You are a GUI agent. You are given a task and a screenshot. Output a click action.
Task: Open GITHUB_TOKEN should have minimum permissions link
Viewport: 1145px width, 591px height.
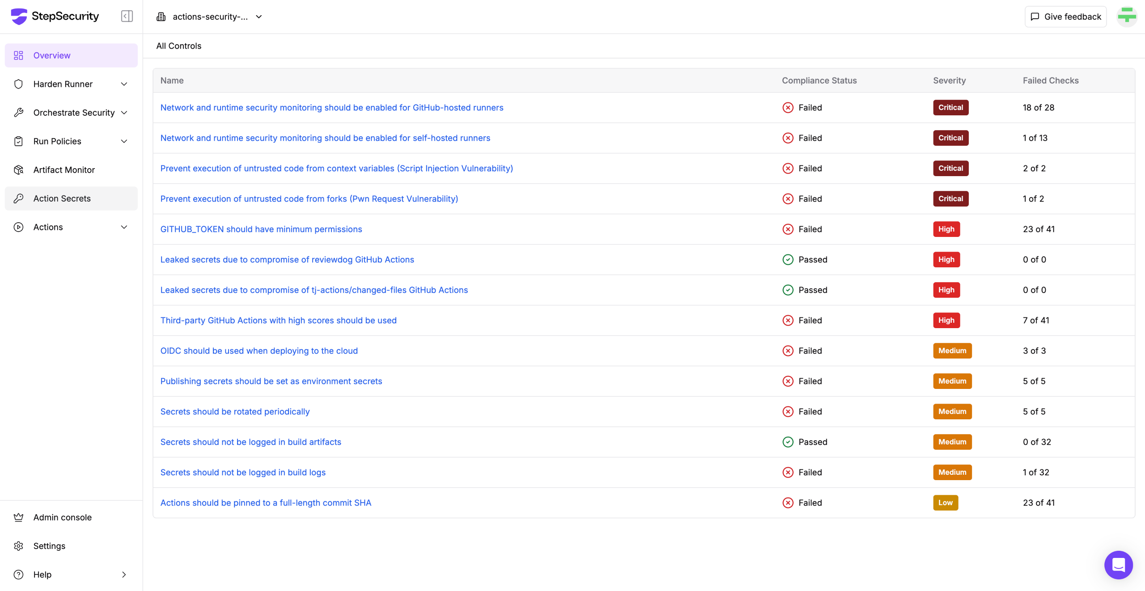pyautogui.click(x=261, y=229)
